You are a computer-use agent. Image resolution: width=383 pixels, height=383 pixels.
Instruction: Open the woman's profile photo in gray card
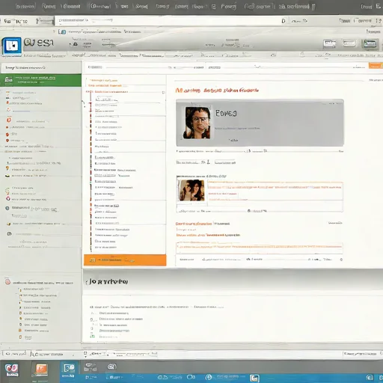point(197,123)
